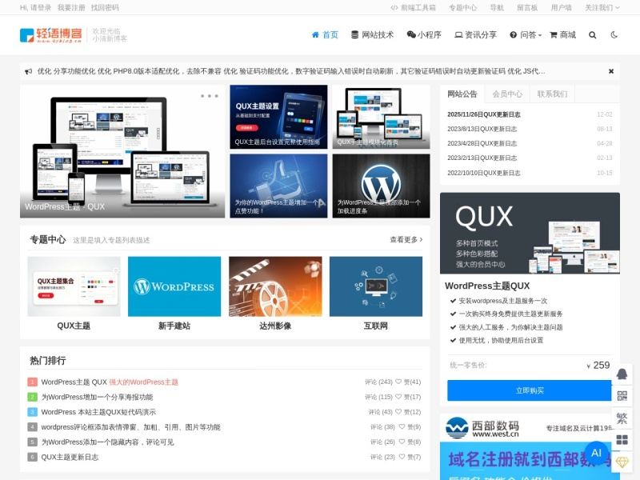Open the QUX theme promo banner
The height and width of the screenshot is (480, 640).
click(530, 234)
